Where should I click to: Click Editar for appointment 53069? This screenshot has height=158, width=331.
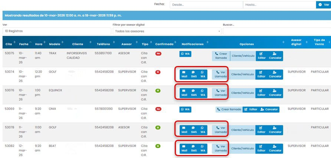250,109
